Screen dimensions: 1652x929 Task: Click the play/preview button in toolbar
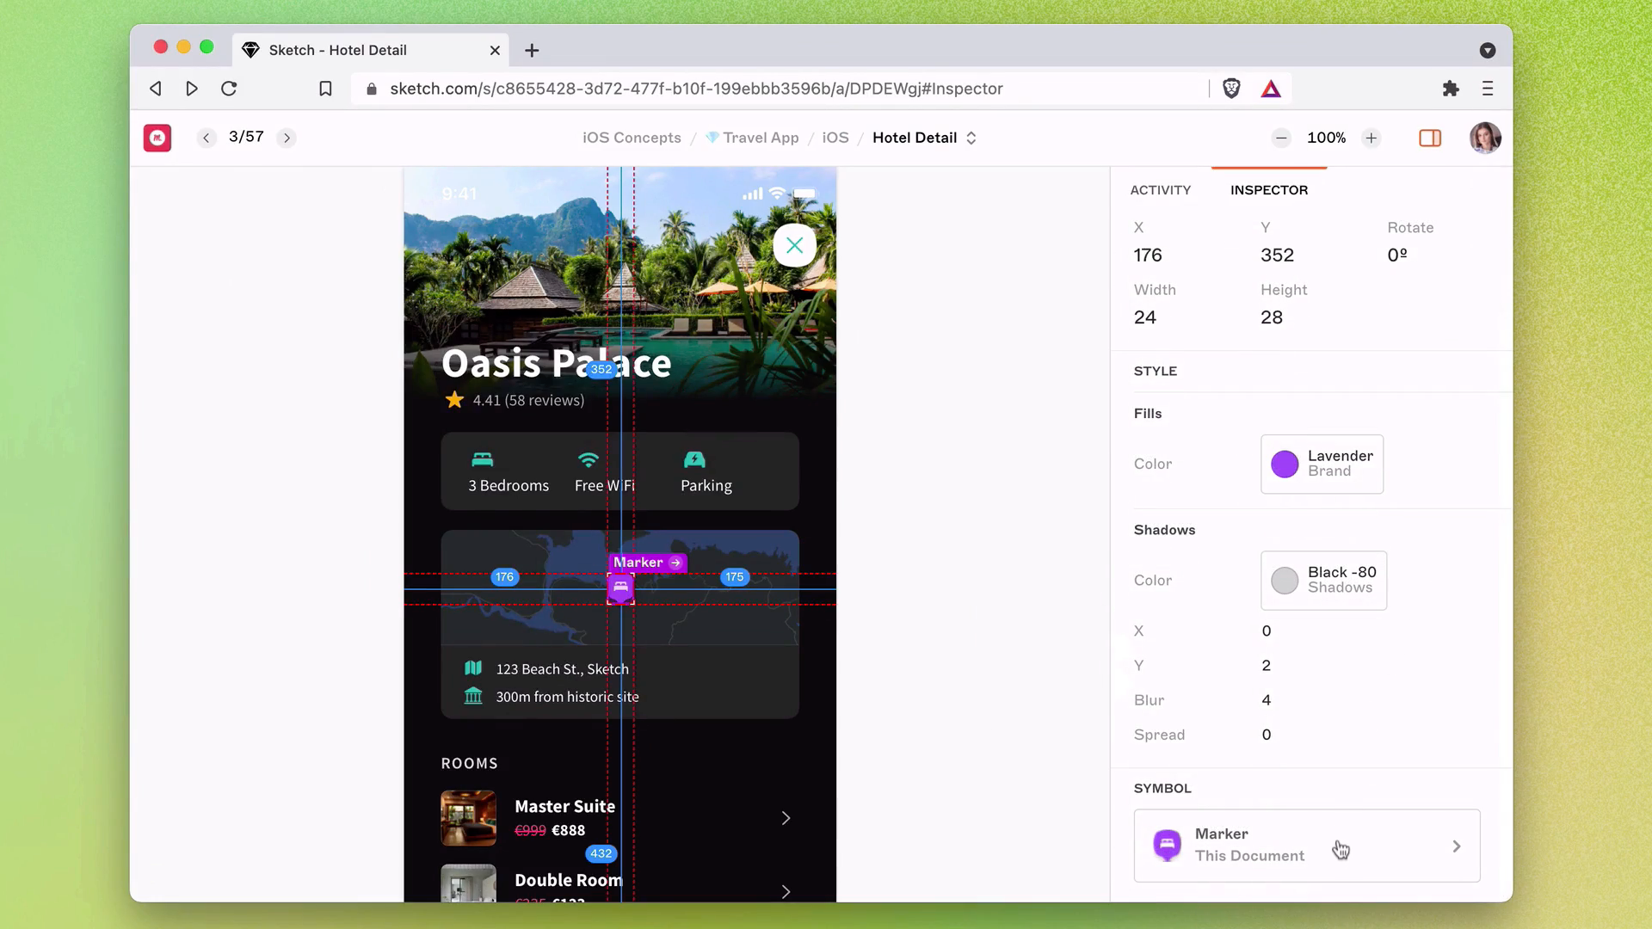[x=191, y=89]
